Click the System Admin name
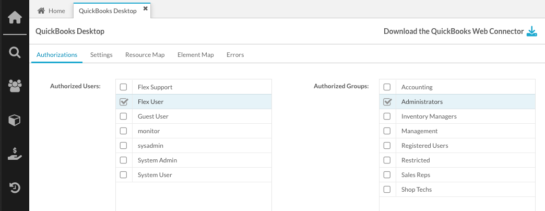 (158, 160)
